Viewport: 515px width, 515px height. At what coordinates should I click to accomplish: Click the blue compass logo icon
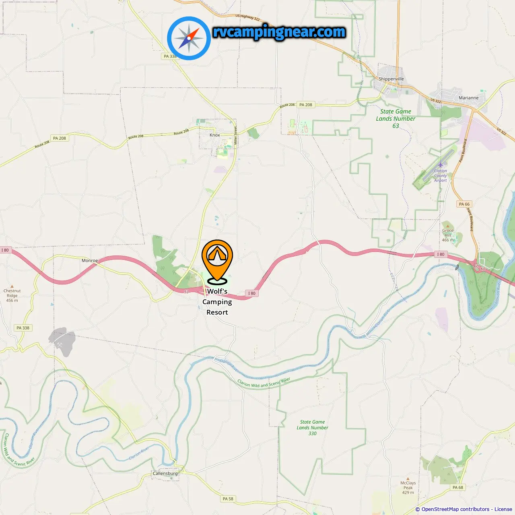coord(189,38)
